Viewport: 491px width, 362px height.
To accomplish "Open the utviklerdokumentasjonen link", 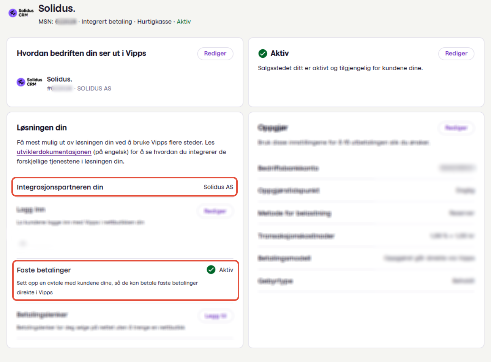I will 54,152.
